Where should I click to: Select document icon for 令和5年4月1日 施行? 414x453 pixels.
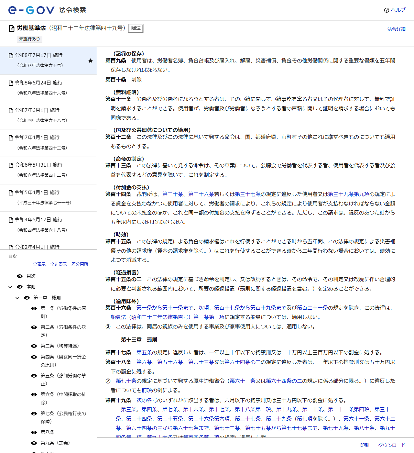click(11, 193)
